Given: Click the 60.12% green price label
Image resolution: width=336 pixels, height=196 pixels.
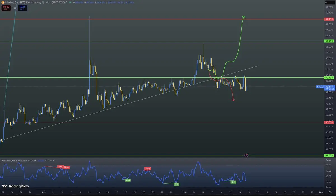Looking at the screenshot, I should (329, 77).
